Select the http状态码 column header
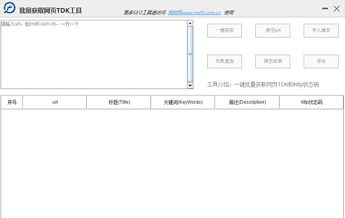The height and width of the screenshot is (218, 345). [311, 102]
